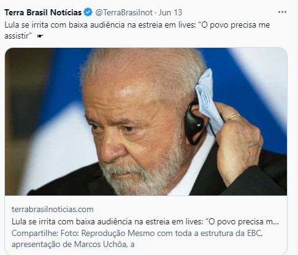Screen dimensions: 298x255
Task: Click the tweet text starting "Lula se irrita"
Action: click(137, 31)
